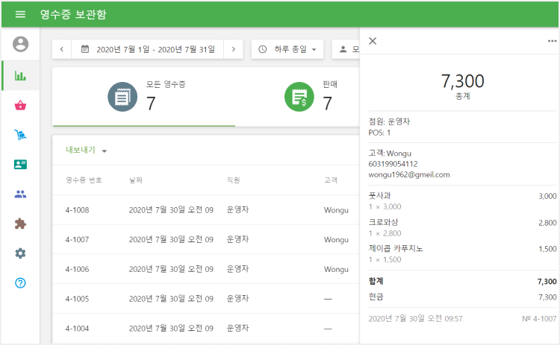
Task: Click the all receipts document icon
Action: [122, 97]
